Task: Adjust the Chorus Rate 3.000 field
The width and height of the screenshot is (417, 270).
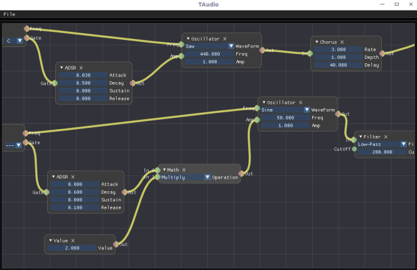Action: (338, 49)
